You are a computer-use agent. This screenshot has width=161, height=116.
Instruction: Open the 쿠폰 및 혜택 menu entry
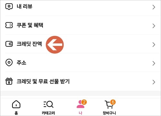pyautogui.click(x=80, y=25)
